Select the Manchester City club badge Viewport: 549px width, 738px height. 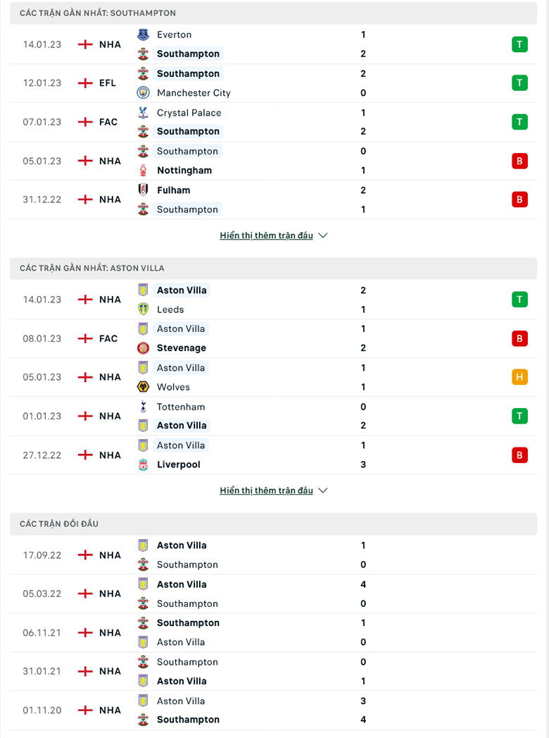pos(143,92)
